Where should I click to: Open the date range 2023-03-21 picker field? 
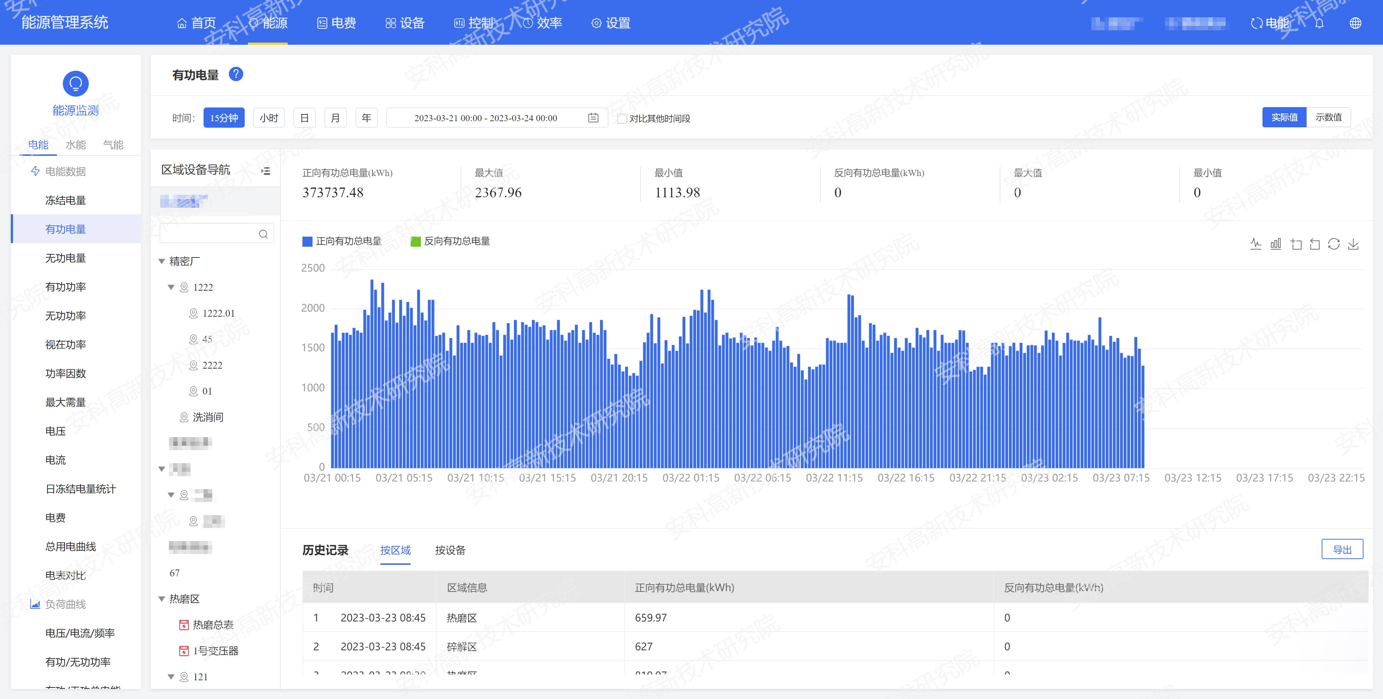497,118
